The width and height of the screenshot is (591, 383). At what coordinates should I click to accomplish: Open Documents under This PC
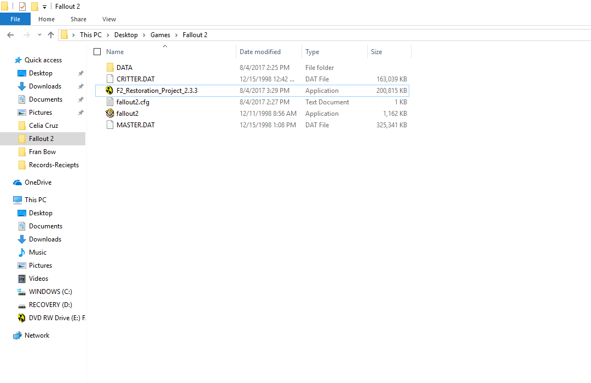coord(45,226)
